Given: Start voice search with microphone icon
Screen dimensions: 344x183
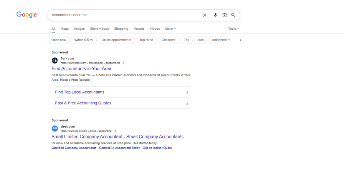Looking at the screenshot, I should pyautogui.click(x=215, y=15).
